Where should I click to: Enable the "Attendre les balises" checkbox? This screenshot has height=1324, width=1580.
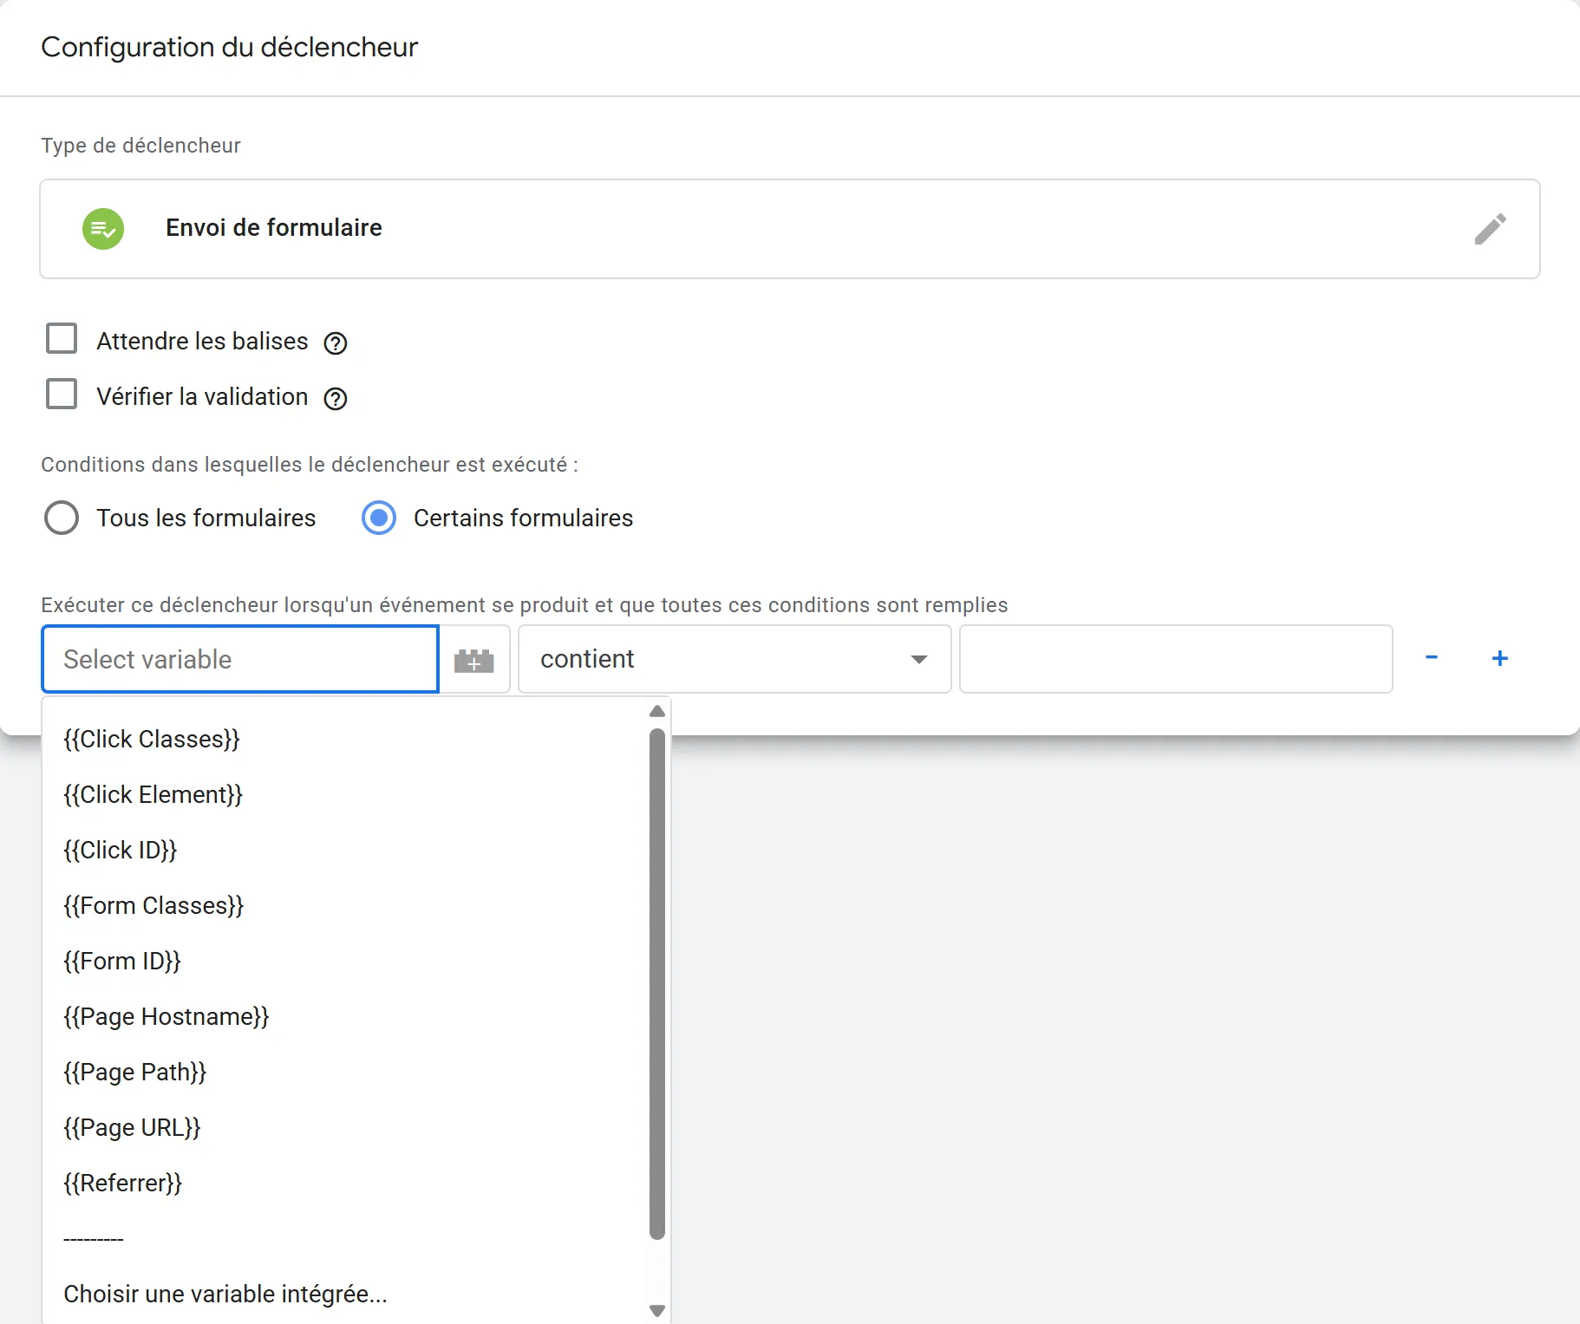pyautogui.click(x=62, y=338)
